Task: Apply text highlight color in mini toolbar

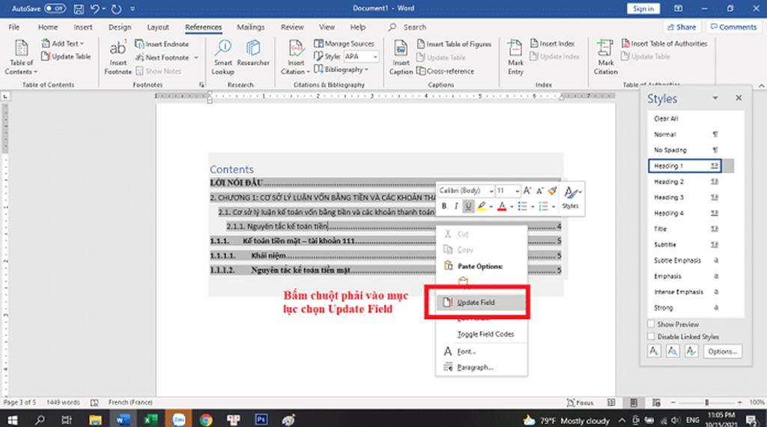Action: click(482, 207)
